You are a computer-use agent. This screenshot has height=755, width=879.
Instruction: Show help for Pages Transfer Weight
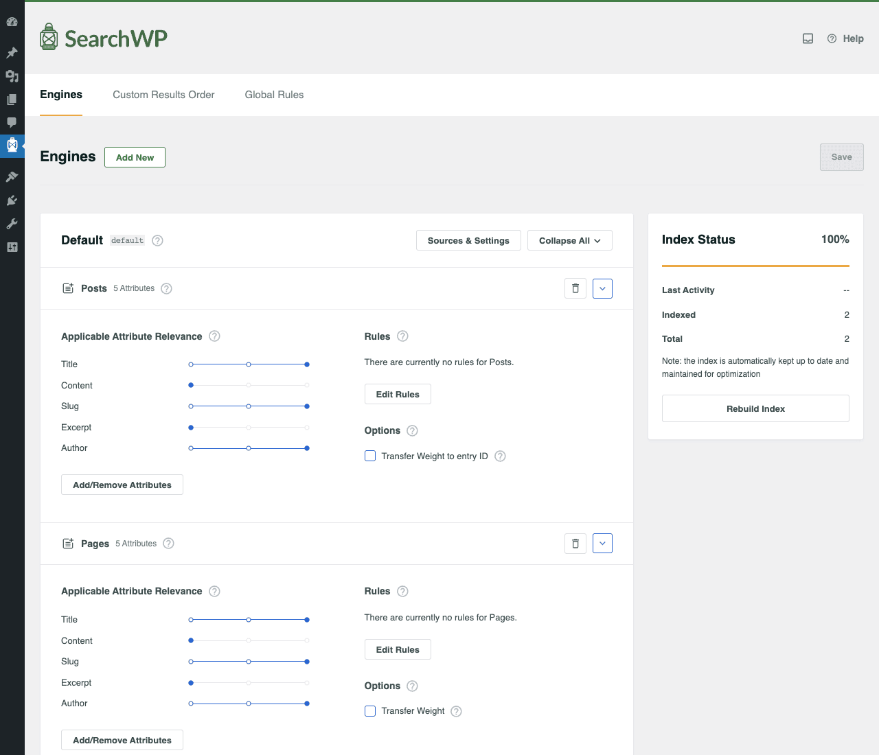(x=456, y=712)
